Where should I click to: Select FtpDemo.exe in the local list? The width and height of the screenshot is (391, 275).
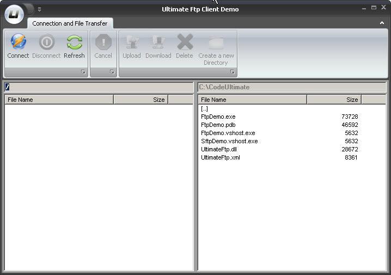tap(218, 117)
